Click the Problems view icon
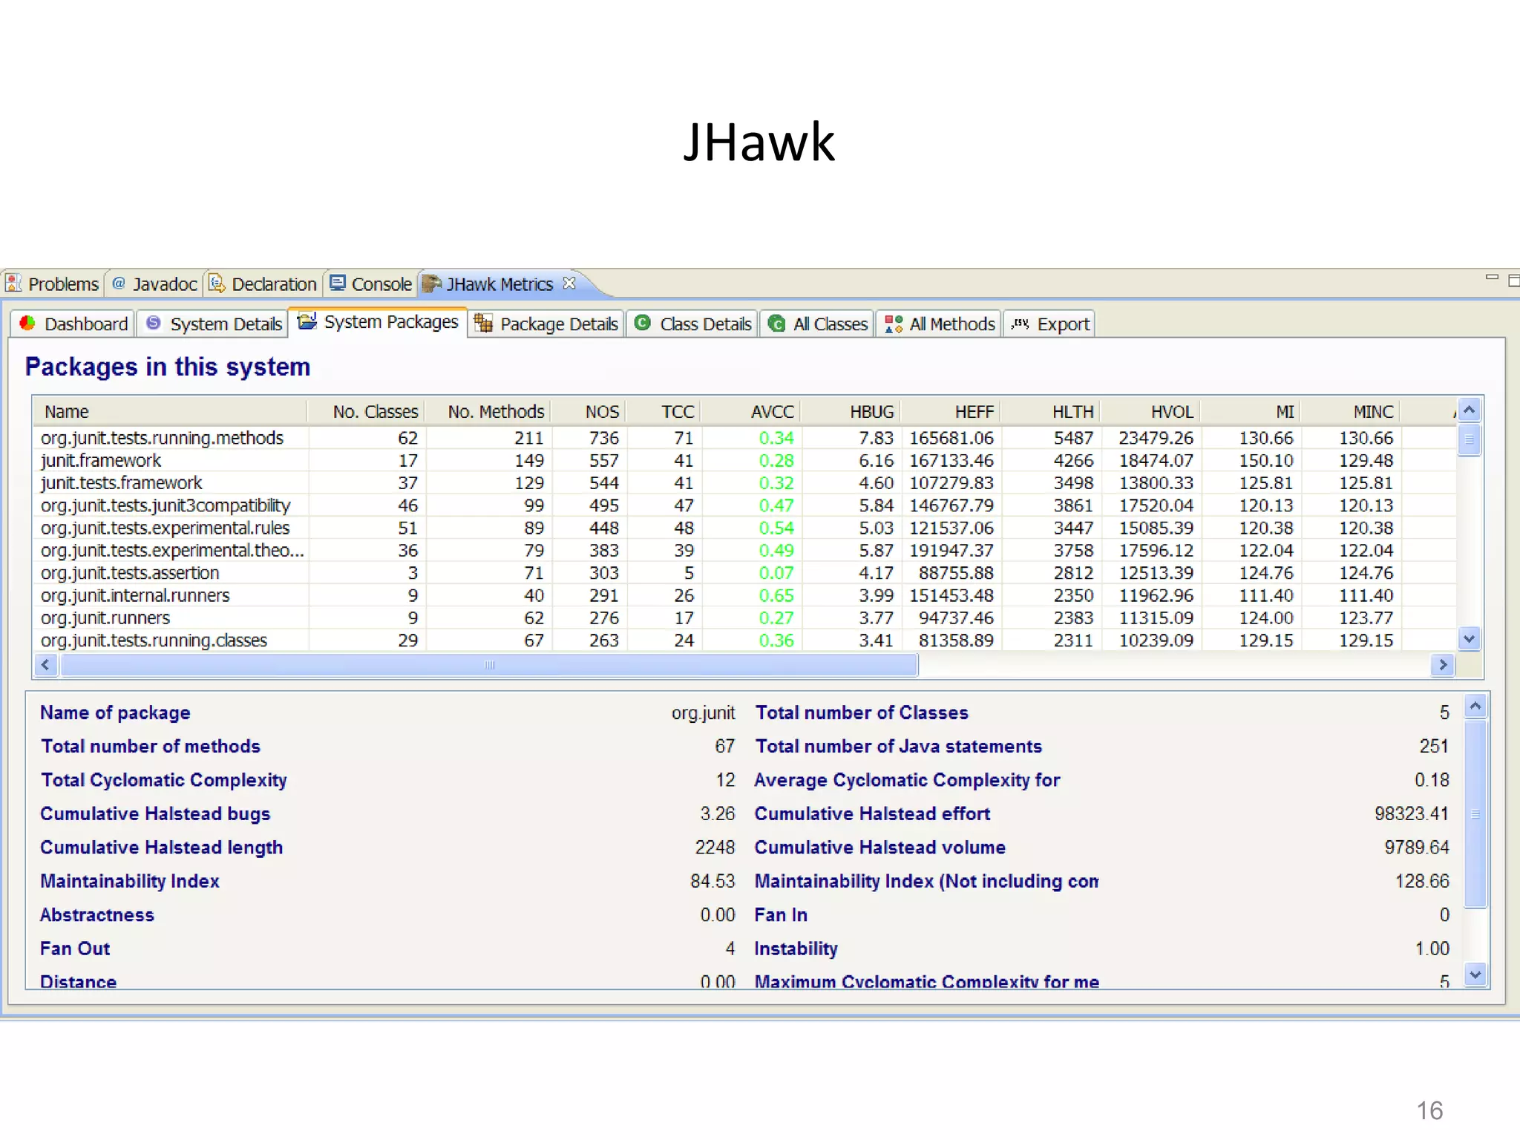The image size is (1520, 1140). [13, 284]
